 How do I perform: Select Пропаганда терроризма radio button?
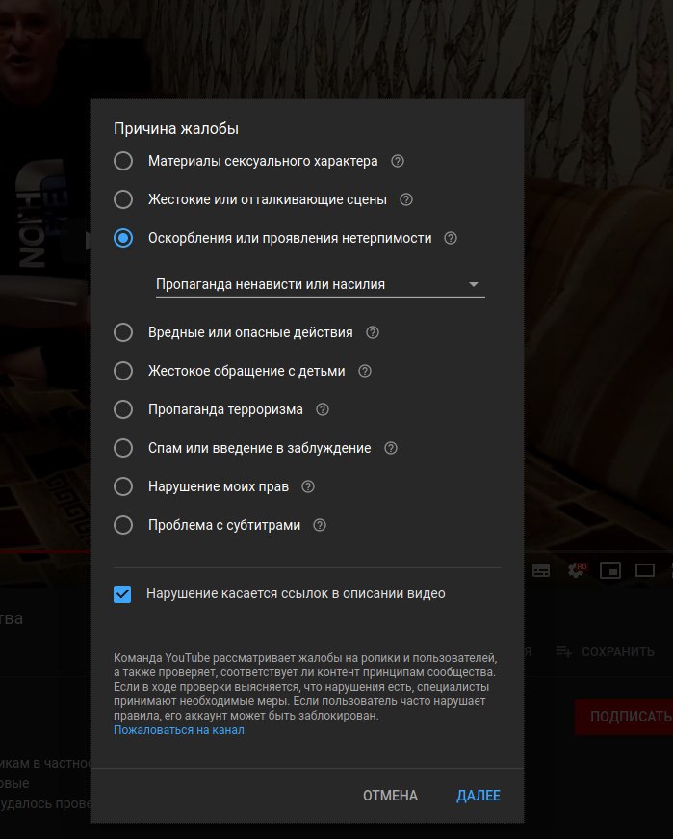click(x=123, y=409)
